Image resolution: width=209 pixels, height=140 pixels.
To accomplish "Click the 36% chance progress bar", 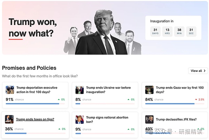I will 36,133.
